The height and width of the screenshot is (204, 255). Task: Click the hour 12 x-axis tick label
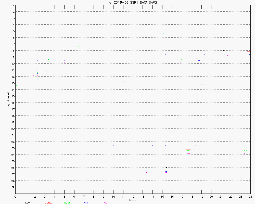133,197
